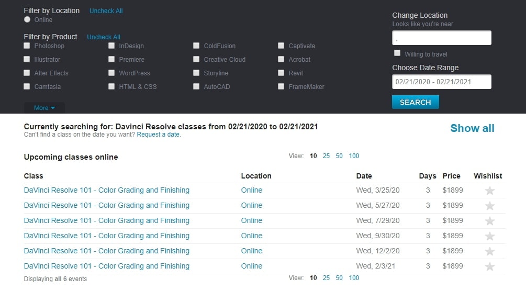The width and height of the screenshot is (526, 290).
Task: Open DaVinci Resolve 101 class on 12/2/20
Action: click(107, 251)
